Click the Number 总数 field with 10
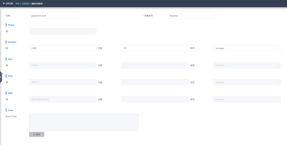 click(154, 48)
